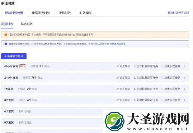Select the 48小时发货 row title

11,66
